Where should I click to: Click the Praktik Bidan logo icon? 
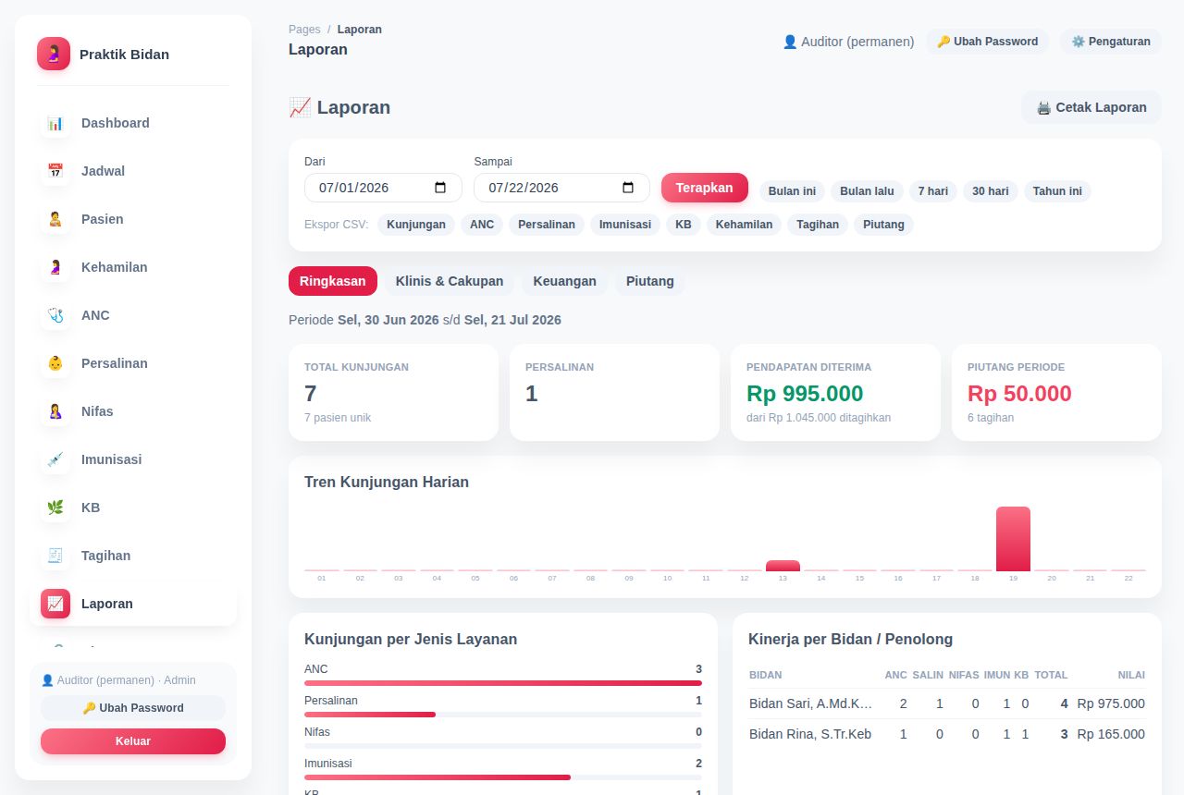click(54, 54)
